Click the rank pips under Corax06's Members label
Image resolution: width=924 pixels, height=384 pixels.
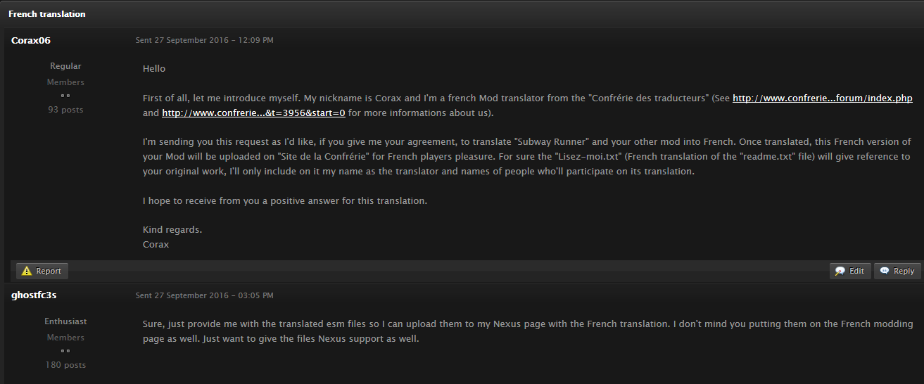(65, 96)
